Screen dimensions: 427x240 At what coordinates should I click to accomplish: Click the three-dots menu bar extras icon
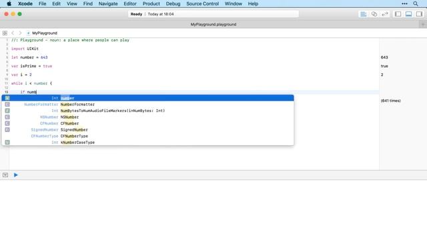404,4
